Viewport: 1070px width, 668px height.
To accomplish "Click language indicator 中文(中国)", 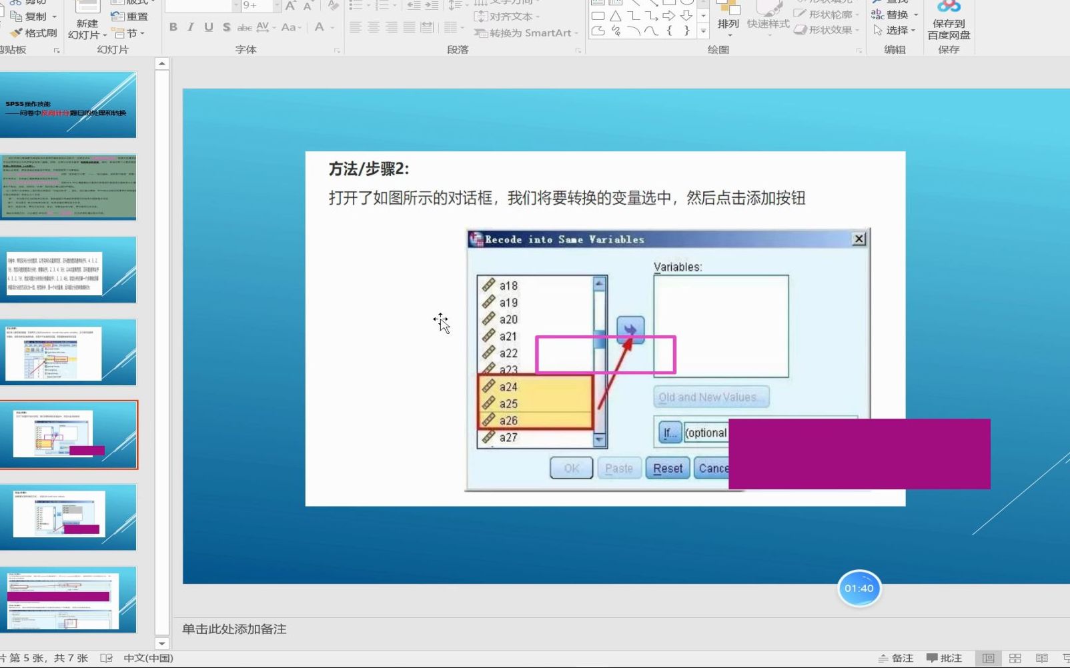I will pos(148,658).
